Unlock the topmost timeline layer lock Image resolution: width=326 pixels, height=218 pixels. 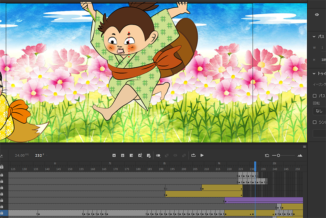point(2,174)
